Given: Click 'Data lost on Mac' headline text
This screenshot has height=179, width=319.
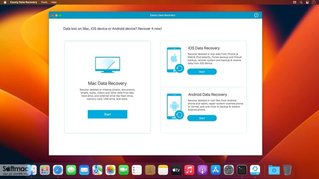Looking at the screenshot, I should tap(112, 29).
